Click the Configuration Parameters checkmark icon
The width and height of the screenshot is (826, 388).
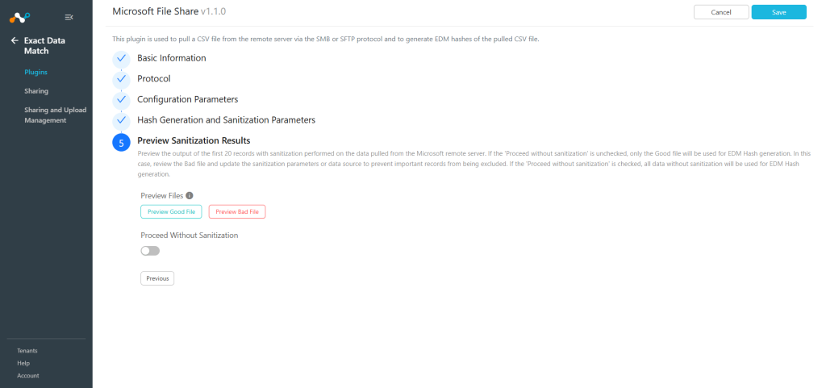coord(121,99)
